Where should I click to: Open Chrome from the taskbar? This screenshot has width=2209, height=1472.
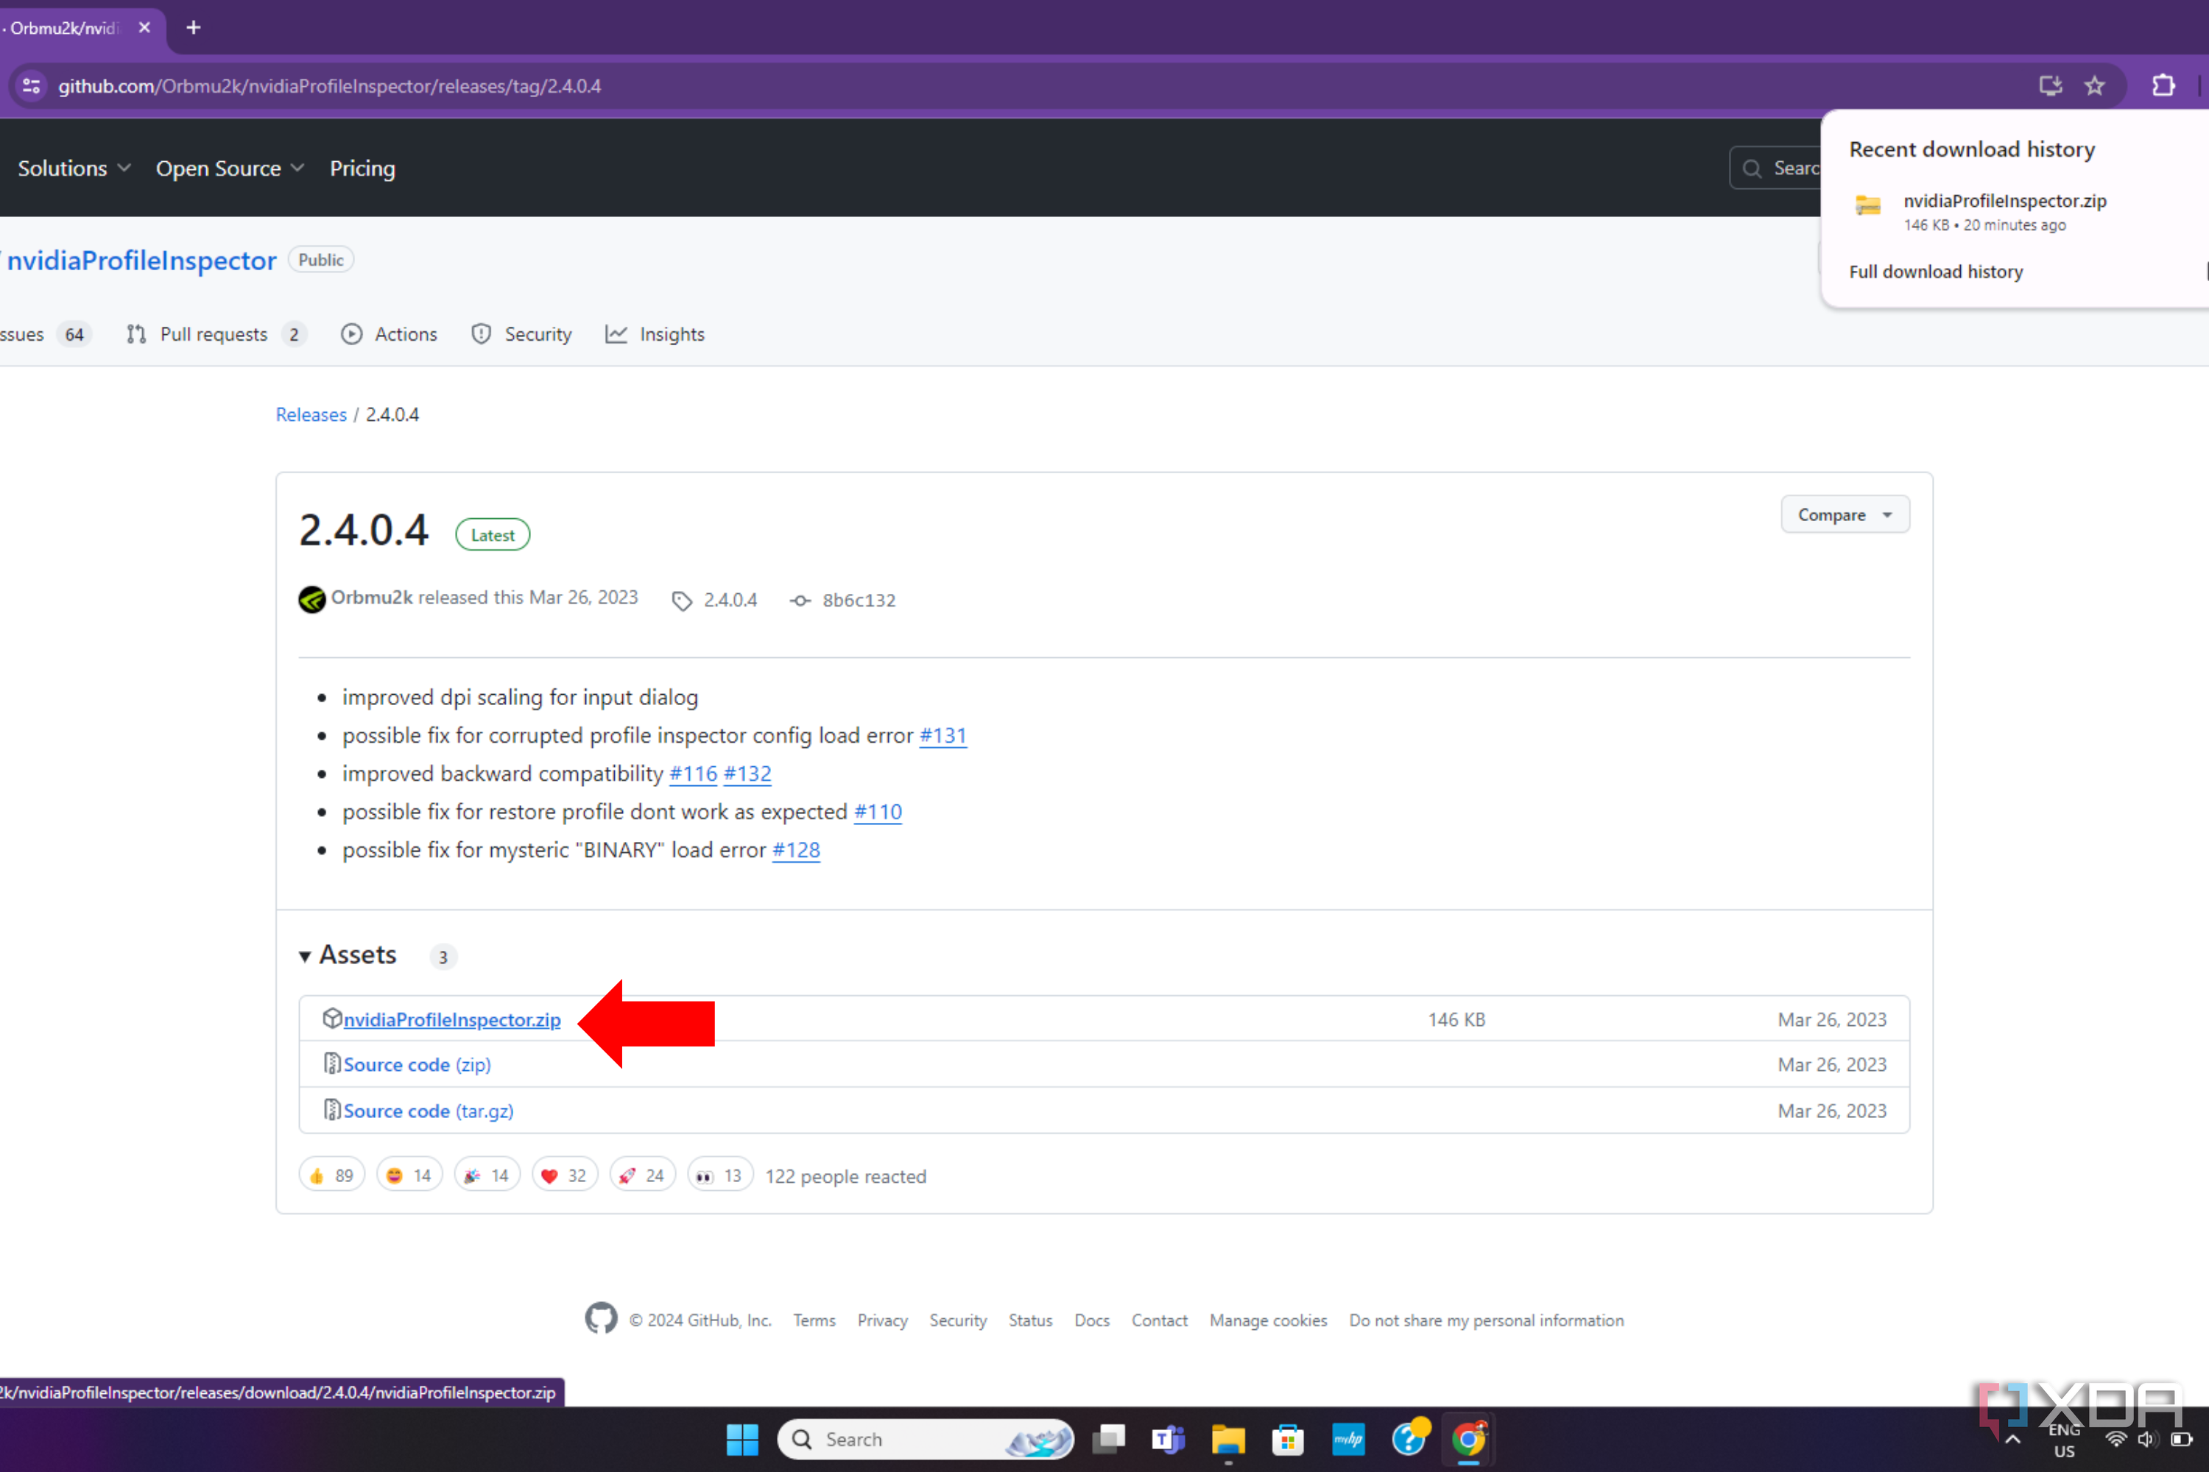[1468, 1439]
